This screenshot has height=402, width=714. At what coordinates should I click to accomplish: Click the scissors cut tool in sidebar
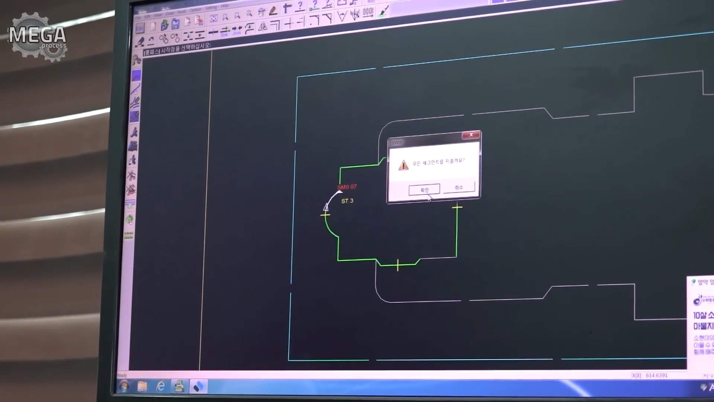tap(131, 175)
